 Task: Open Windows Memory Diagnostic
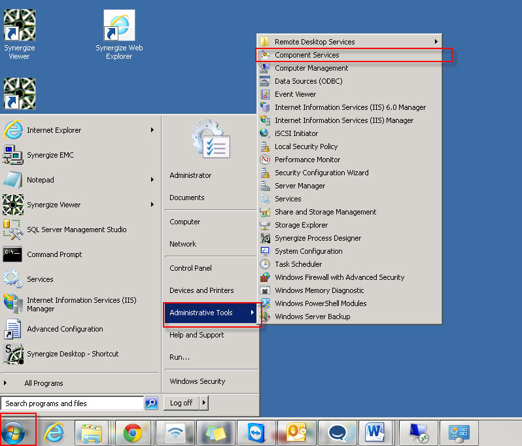[x=349, y=290]
